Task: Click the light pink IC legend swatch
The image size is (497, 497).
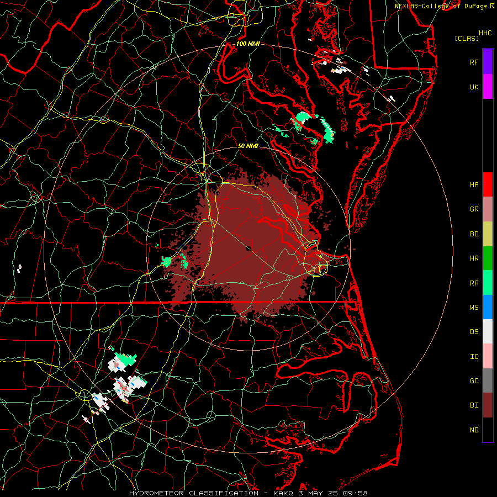Action: 488,356
